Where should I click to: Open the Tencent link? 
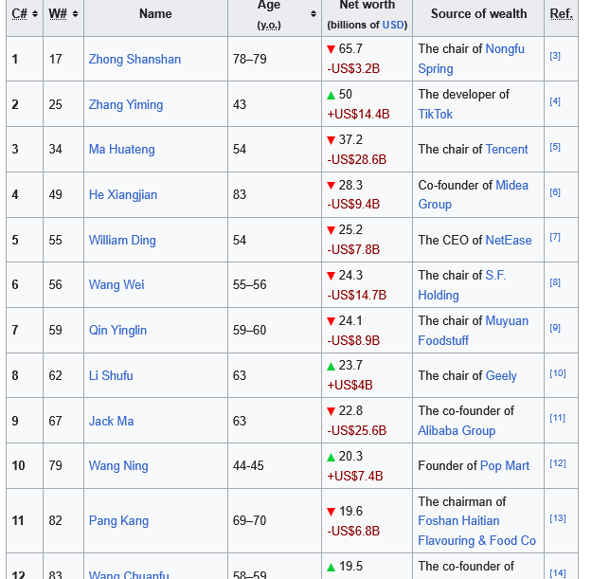(x=507, y=149)
